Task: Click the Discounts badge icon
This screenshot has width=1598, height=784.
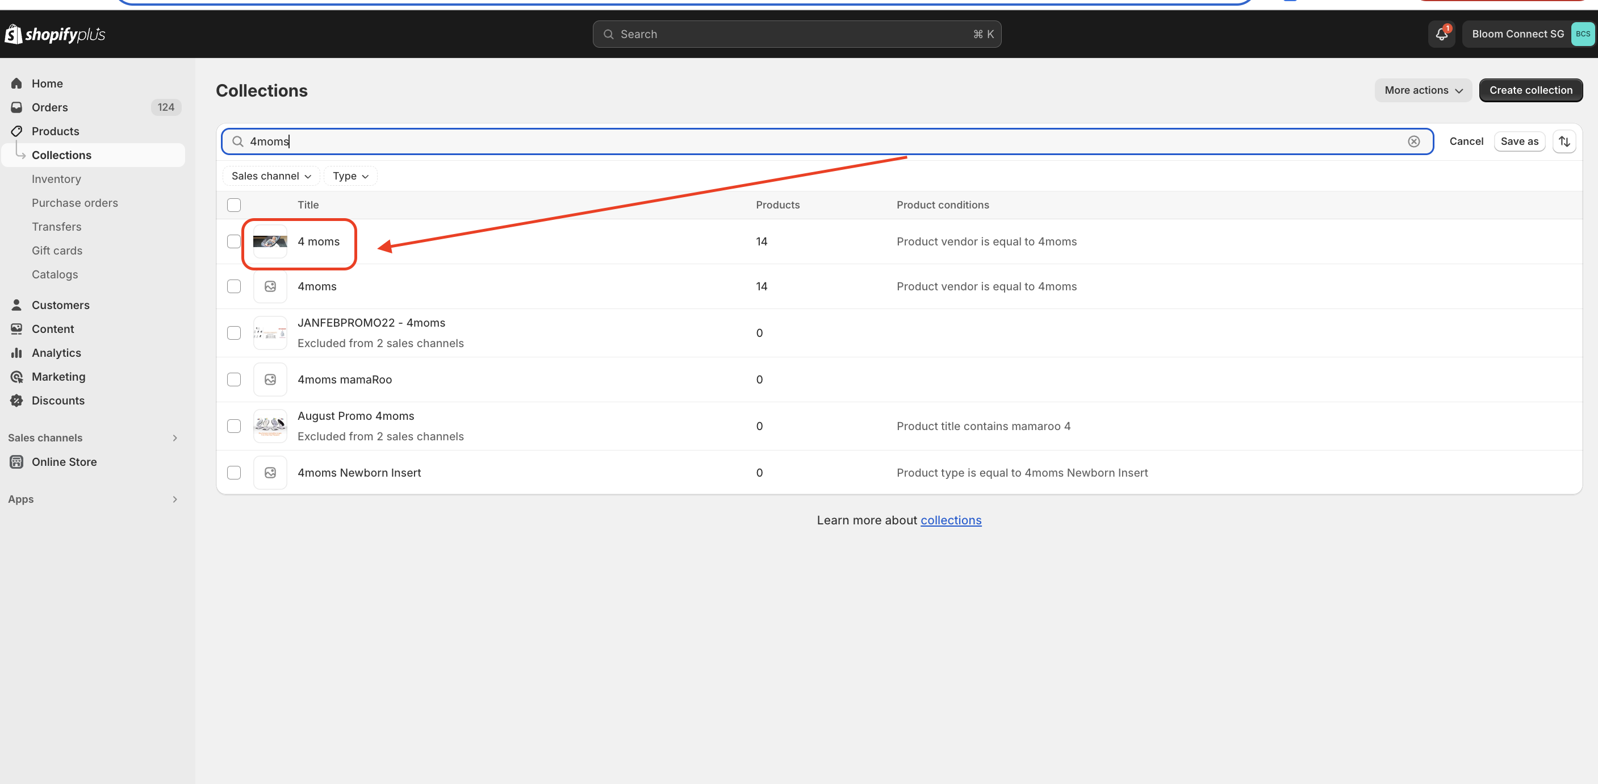Action: (x=16, y=401)
